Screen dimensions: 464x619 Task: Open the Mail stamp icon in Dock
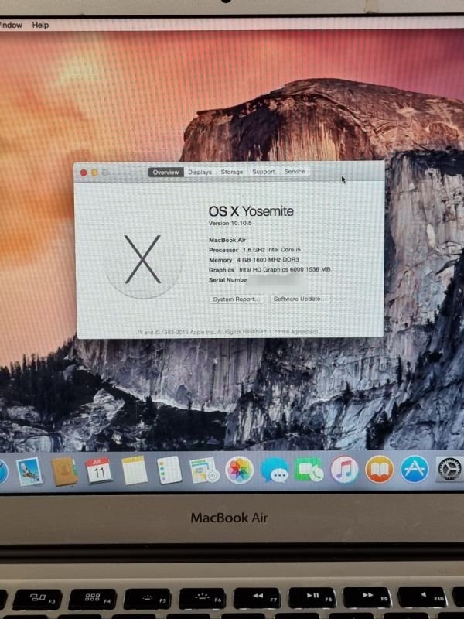click(29, 471)
